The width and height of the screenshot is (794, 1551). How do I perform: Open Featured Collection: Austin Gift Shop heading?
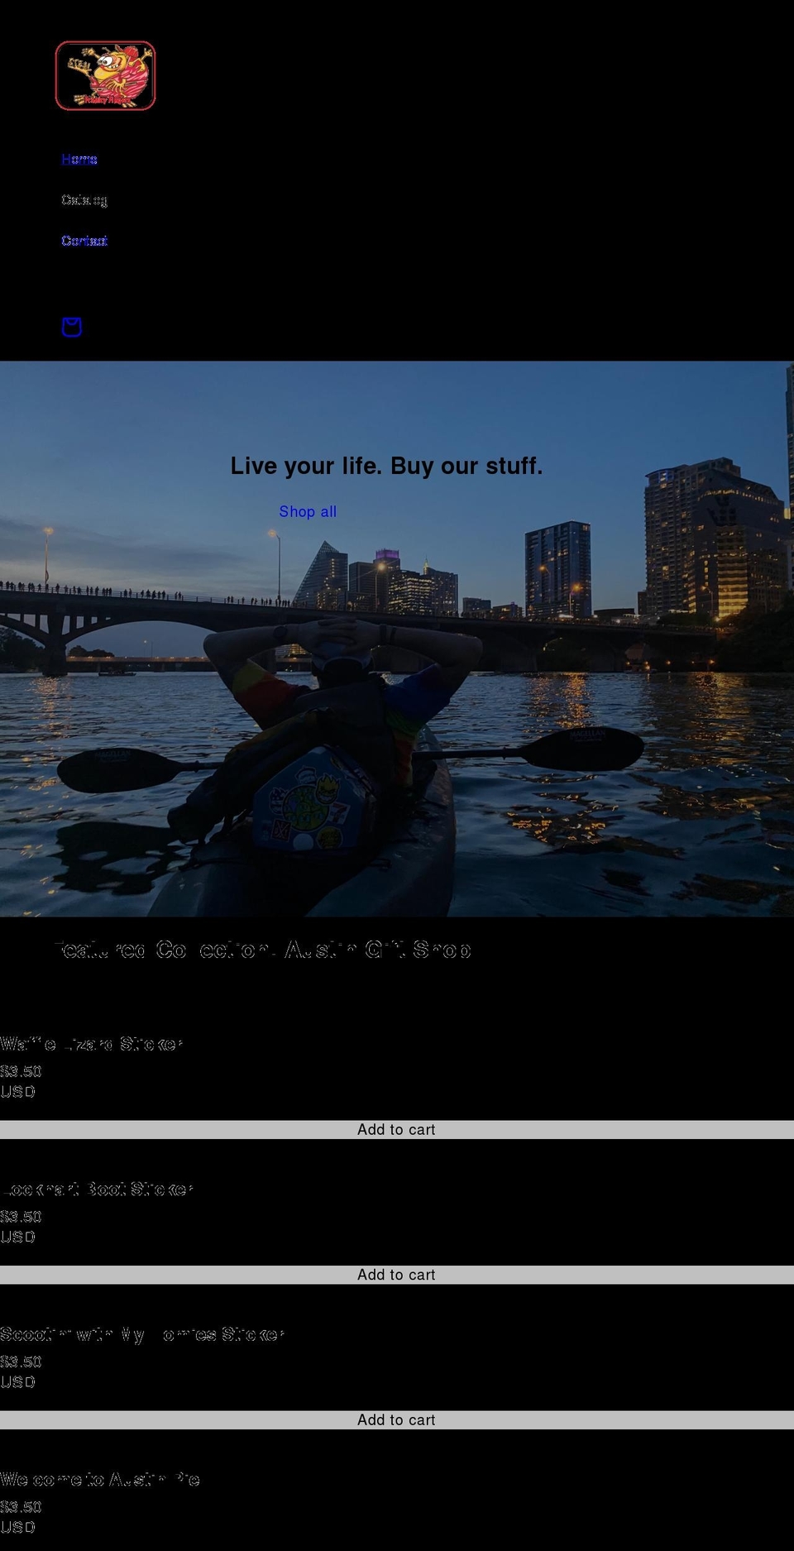(x=262, y=950)
